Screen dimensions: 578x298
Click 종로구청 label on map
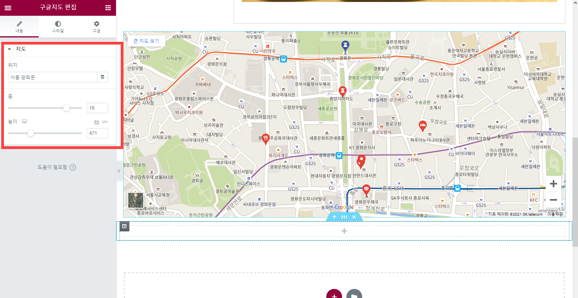pos(393,124)
